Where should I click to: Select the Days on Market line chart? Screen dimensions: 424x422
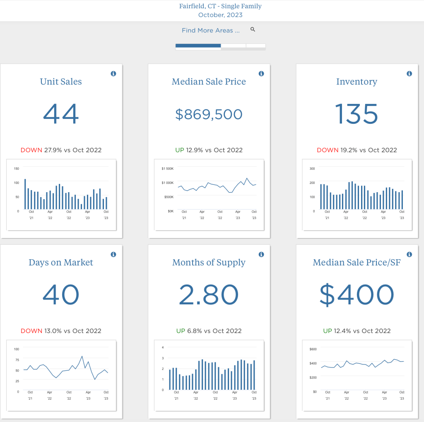click(x=61, y=375)
